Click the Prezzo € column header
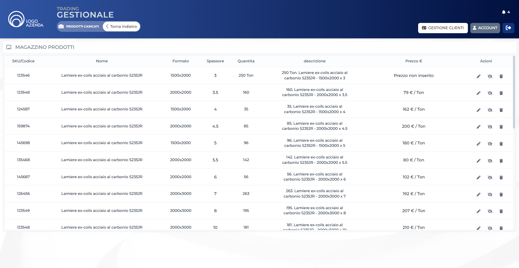 (x=414, y=61)
